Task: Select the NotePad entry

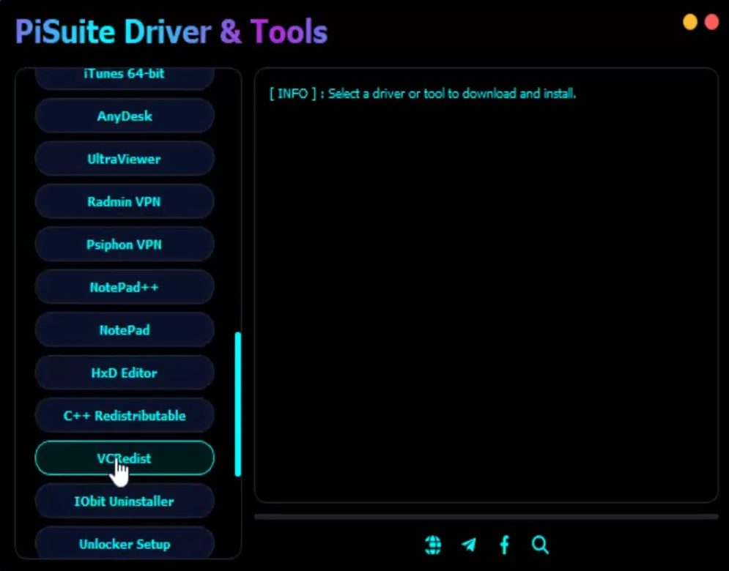Action: coord(125,329)
